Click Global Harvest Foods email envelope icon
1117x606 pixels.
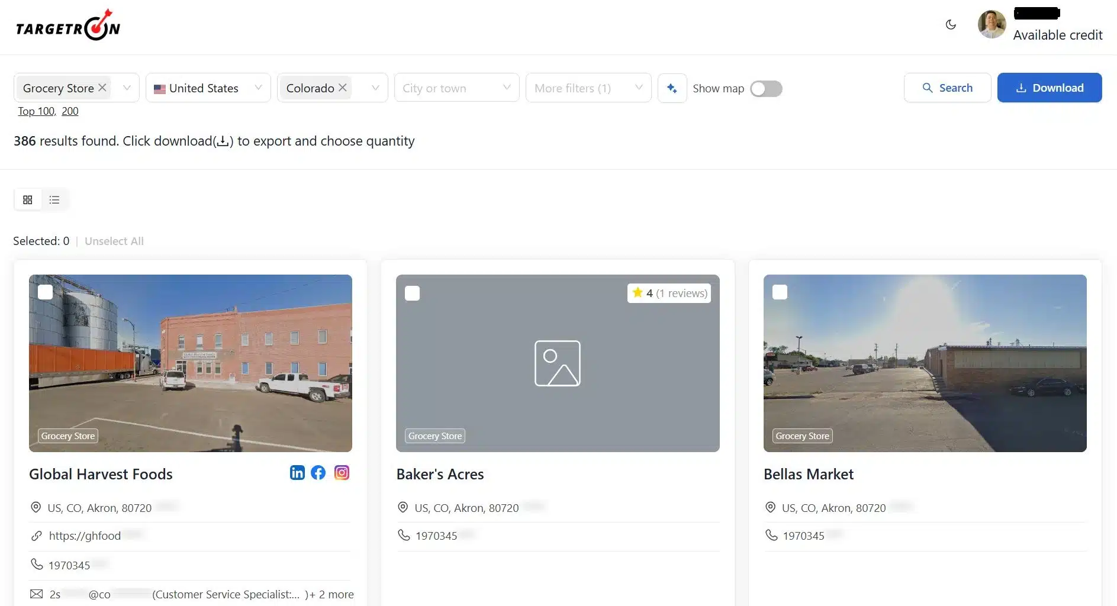(37, 594)
